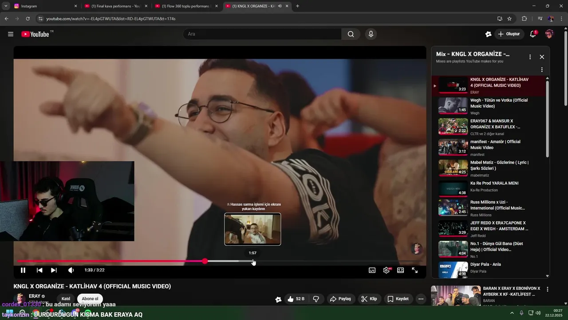568x320 pixels.
Task: Click the search magnifier button
Action: point(351,34)
